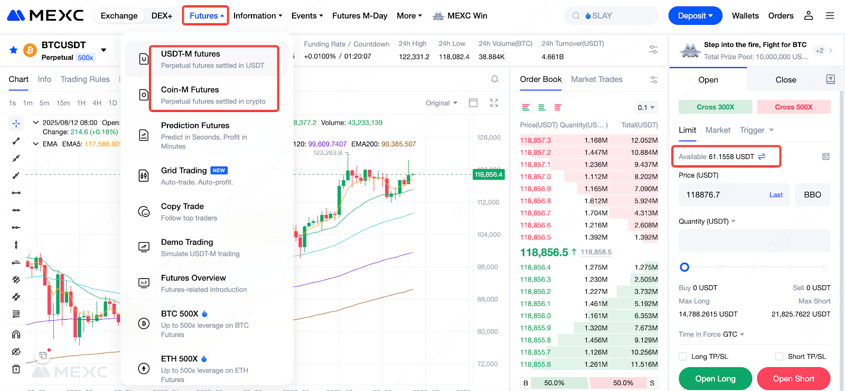Open the user profile icon
The image size is (845, 391).
pyautogui.click(x=808, y=16)
